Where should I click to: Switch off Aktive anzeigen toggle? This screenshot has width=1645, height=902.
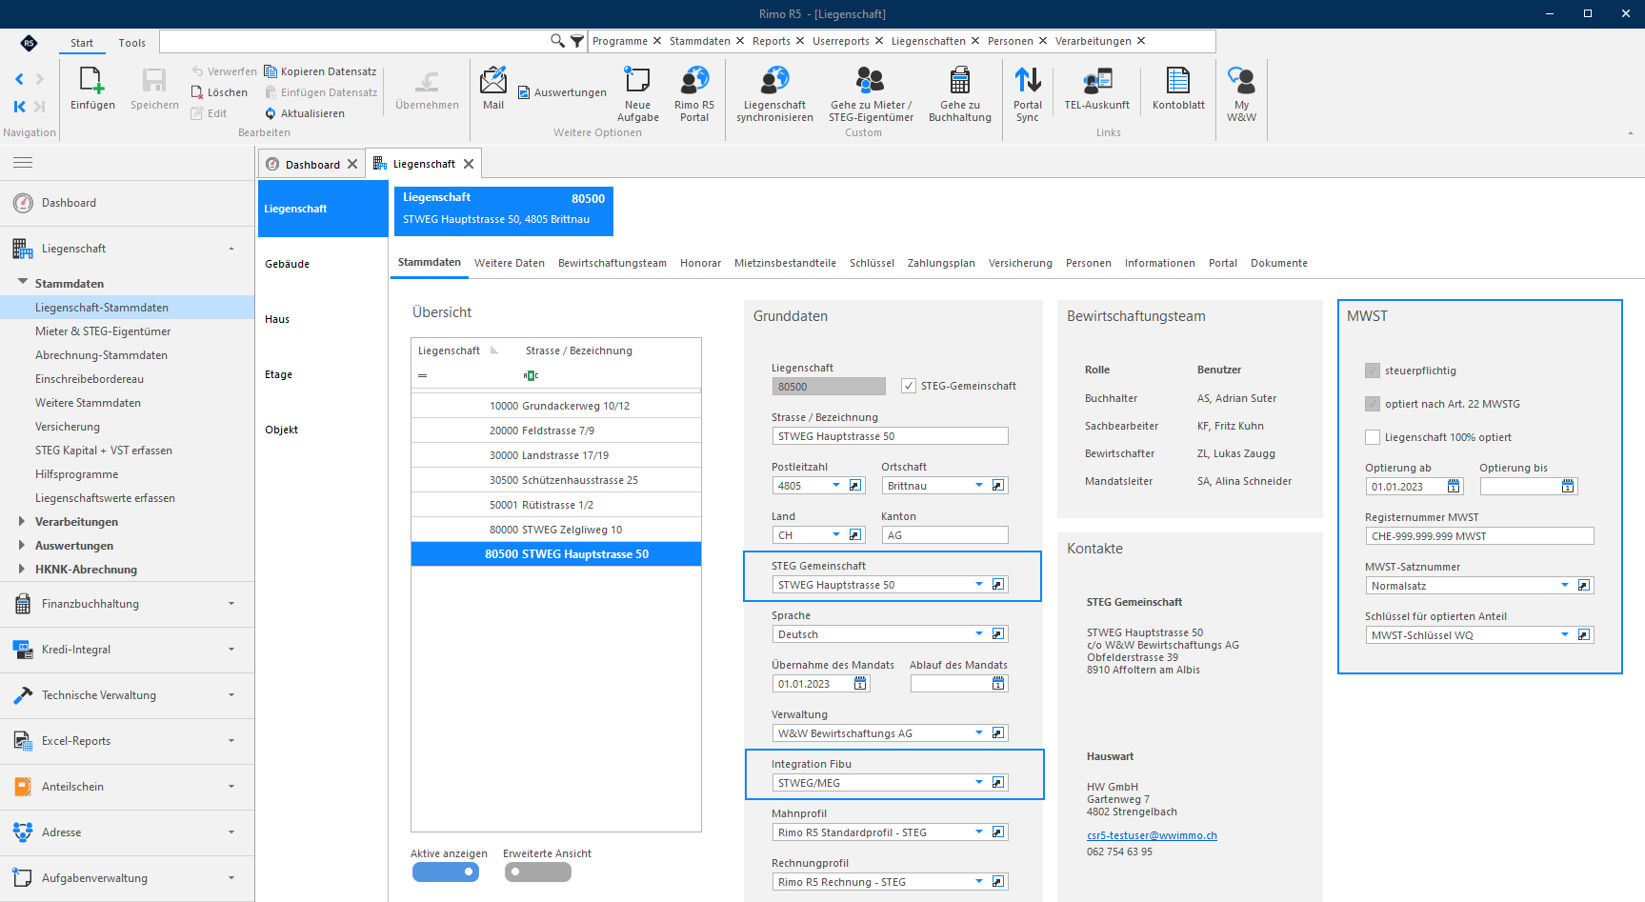click(446, 872)
